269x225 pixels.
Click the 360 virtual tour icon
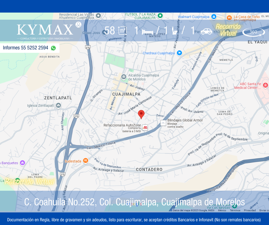[x=254, y=32]
